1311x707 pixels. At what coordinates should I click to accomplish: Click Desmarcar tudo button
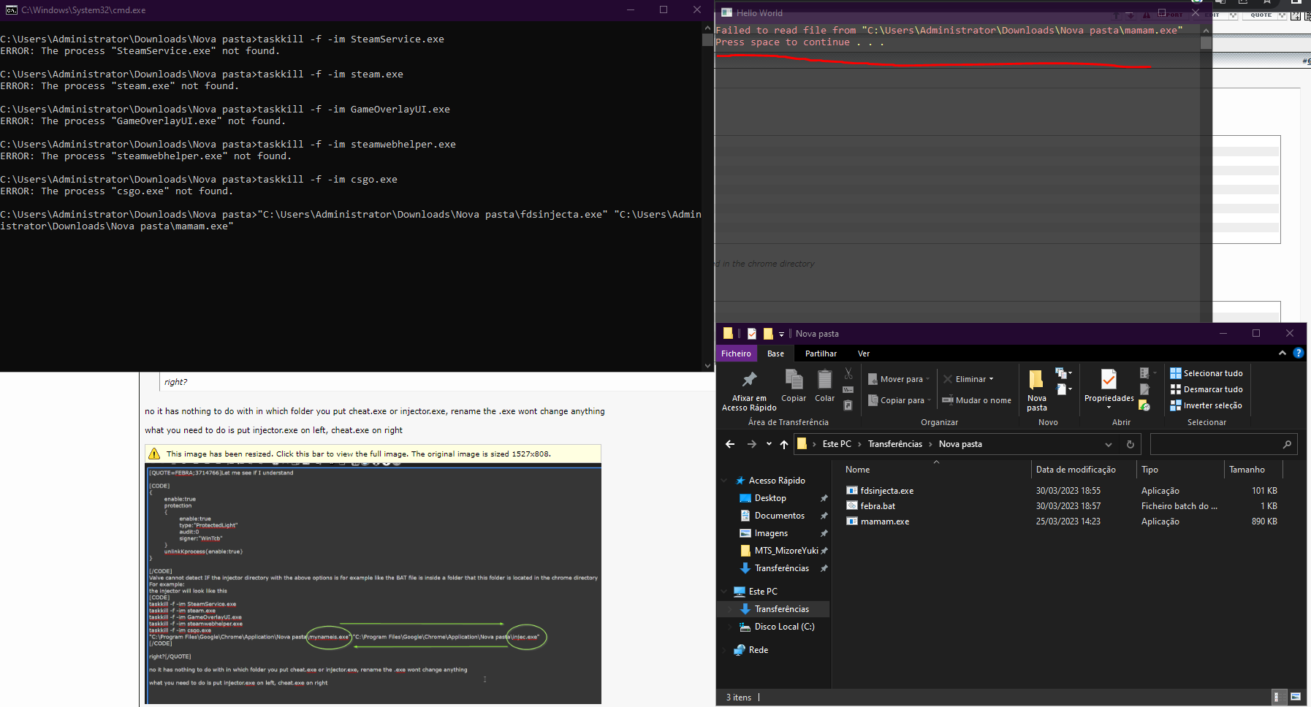[1206, 389]
